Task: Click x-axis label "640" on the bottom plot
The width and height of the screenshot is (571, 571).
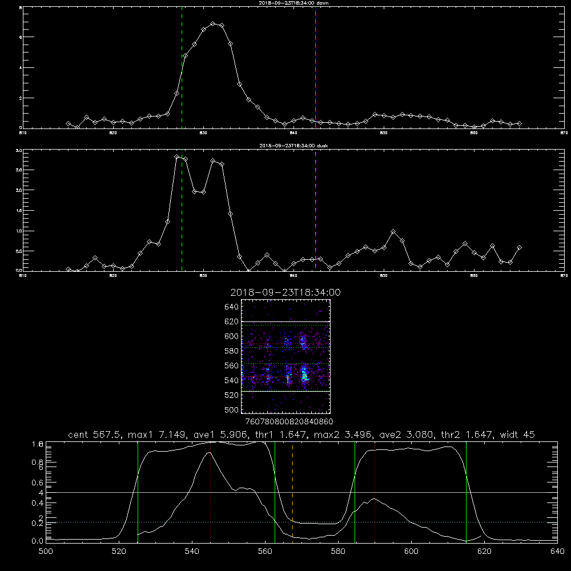Action: [x=557, y=551]
